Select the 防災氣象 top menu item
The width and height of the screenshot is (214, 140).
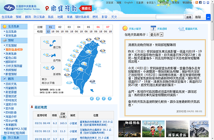[40, 17]
